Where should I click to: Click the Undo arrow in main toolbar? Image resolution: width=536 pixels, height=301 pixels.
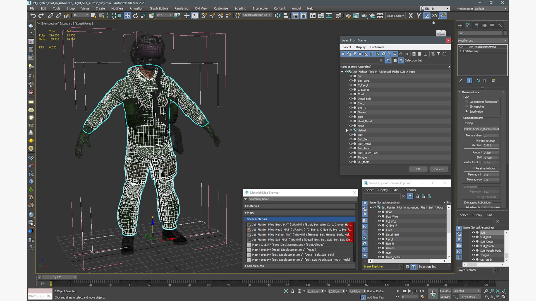pos(33,16)
